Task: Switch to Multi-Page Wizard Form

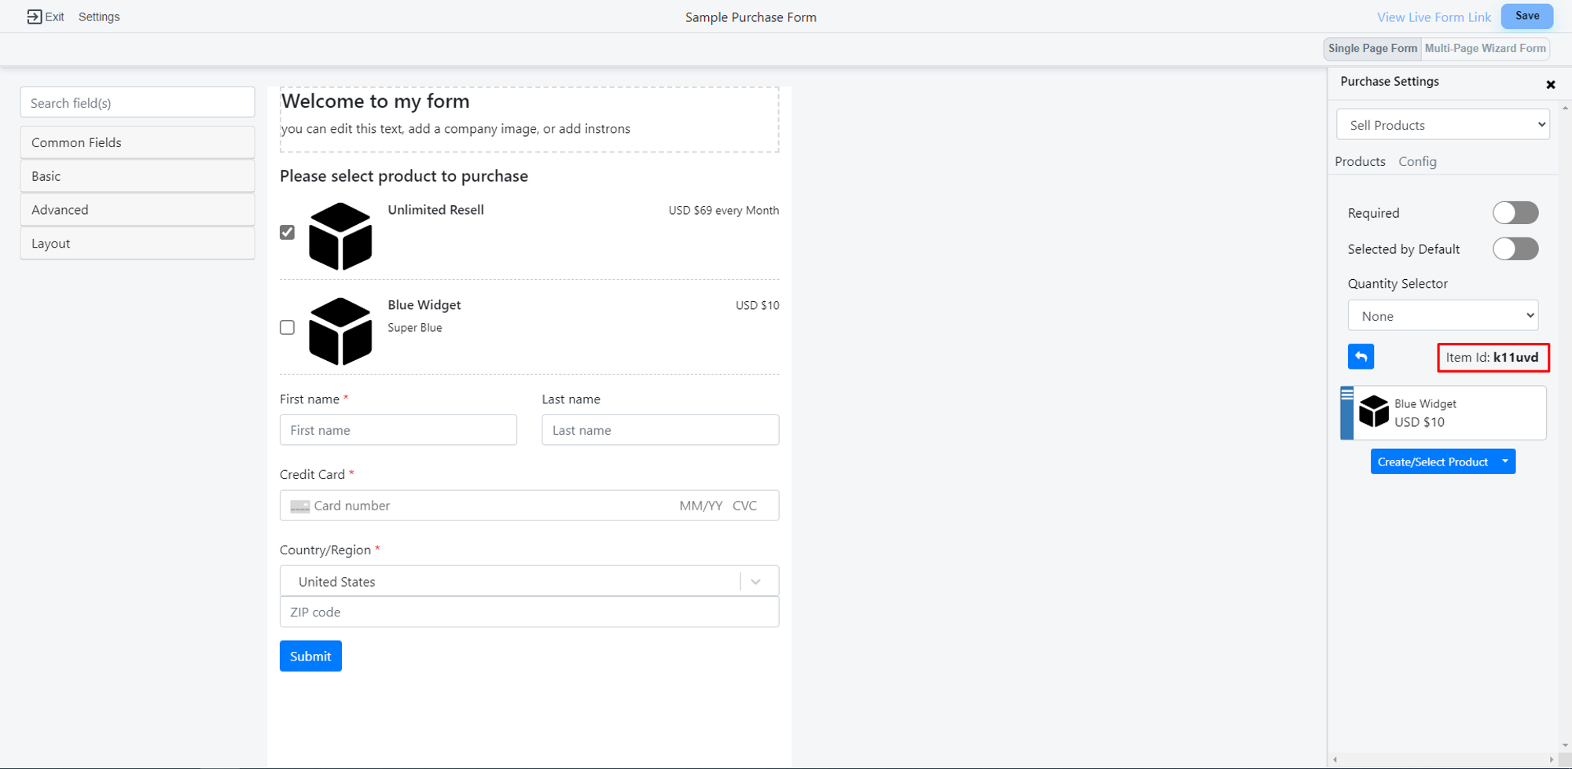Action: [1485, 48]
